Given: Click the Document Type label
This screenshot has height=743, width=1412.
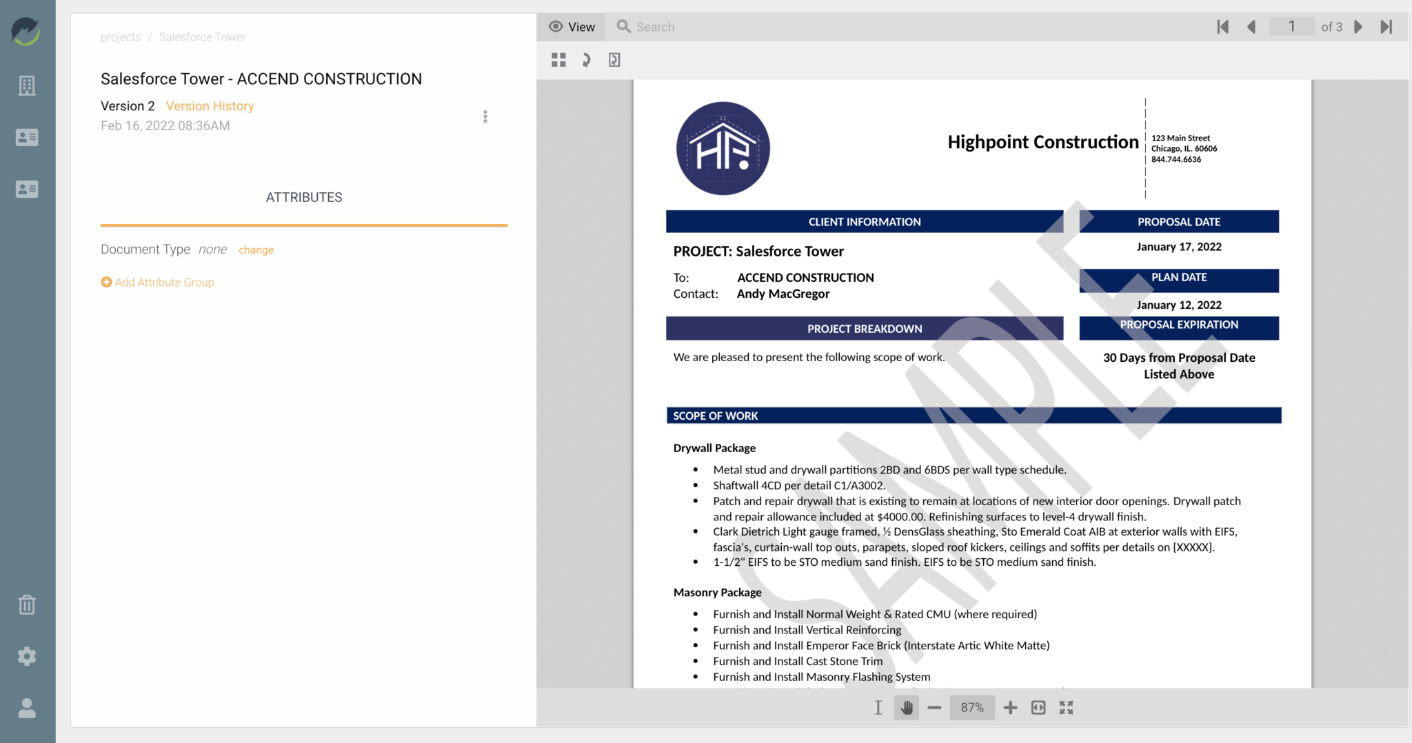Looking at the screenshot, I should [145, 250].
